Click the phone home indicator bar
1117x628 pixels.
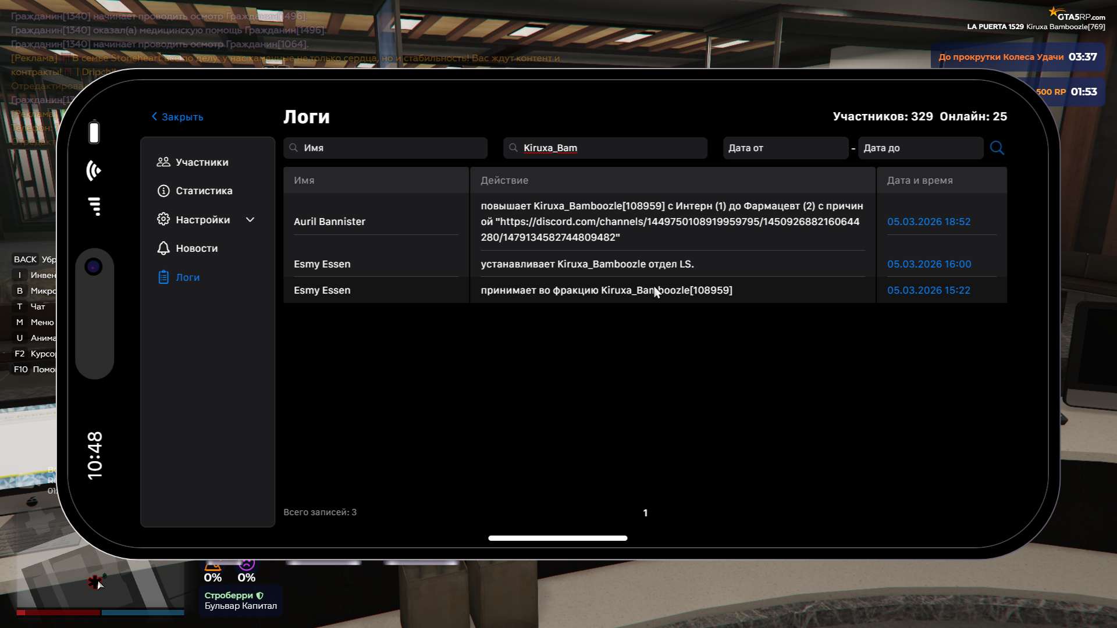tap(557, 538)
